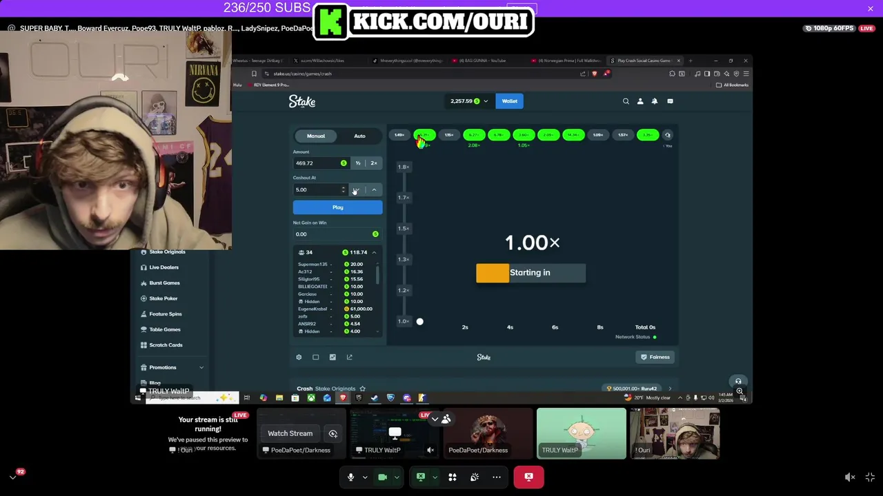Open Table Games in the sidebar
Image resolution: width=883 pixels, height=496 pixels.
point(165,329)
